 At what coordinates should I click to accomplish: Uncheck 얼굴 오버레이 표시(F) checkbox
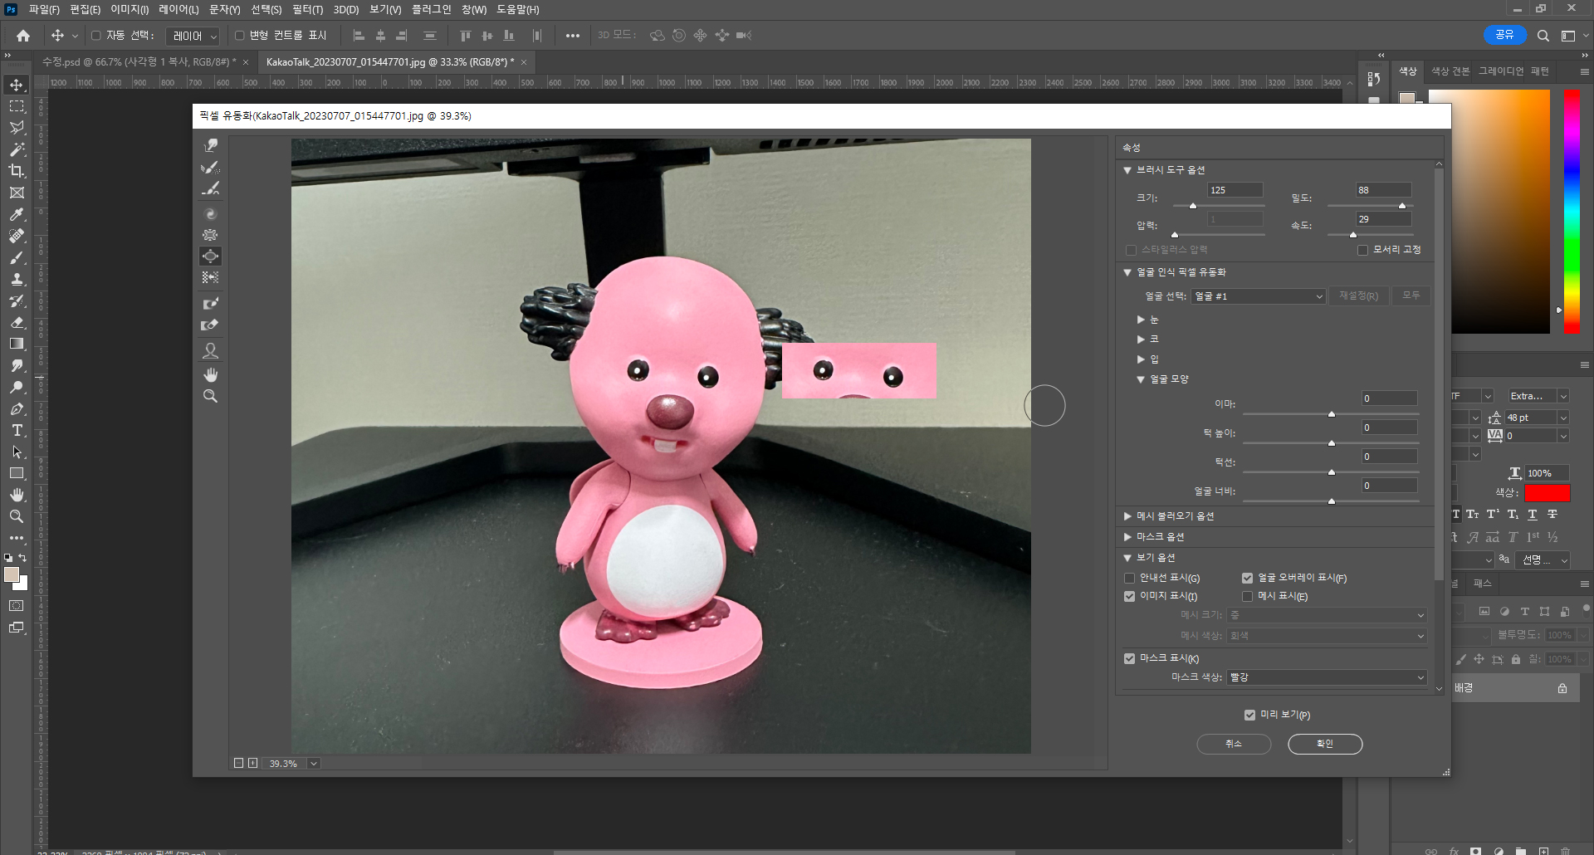point(1247,578)
